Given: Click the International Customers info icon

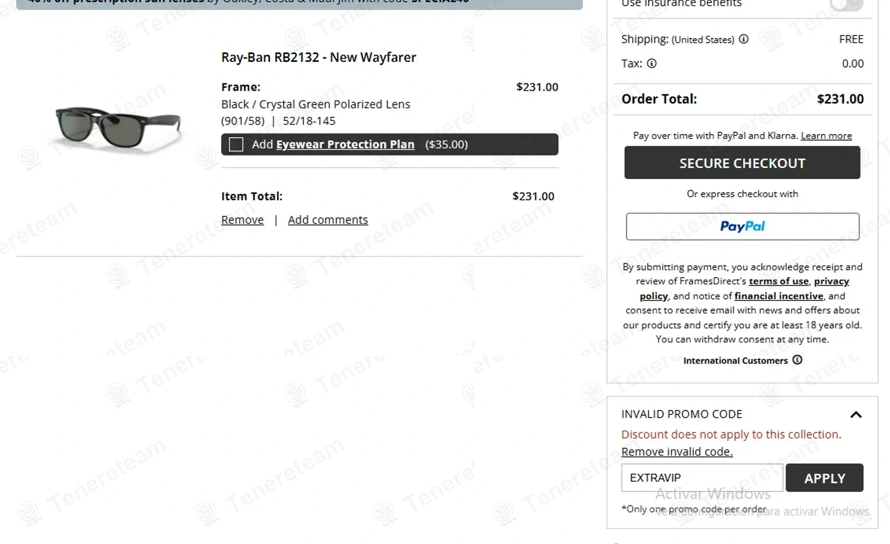Looking at the screenshot, I should coord(797,360).
